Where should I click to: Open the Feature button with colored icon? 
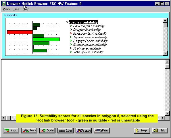pyautogui.click(x=84, y=131)
